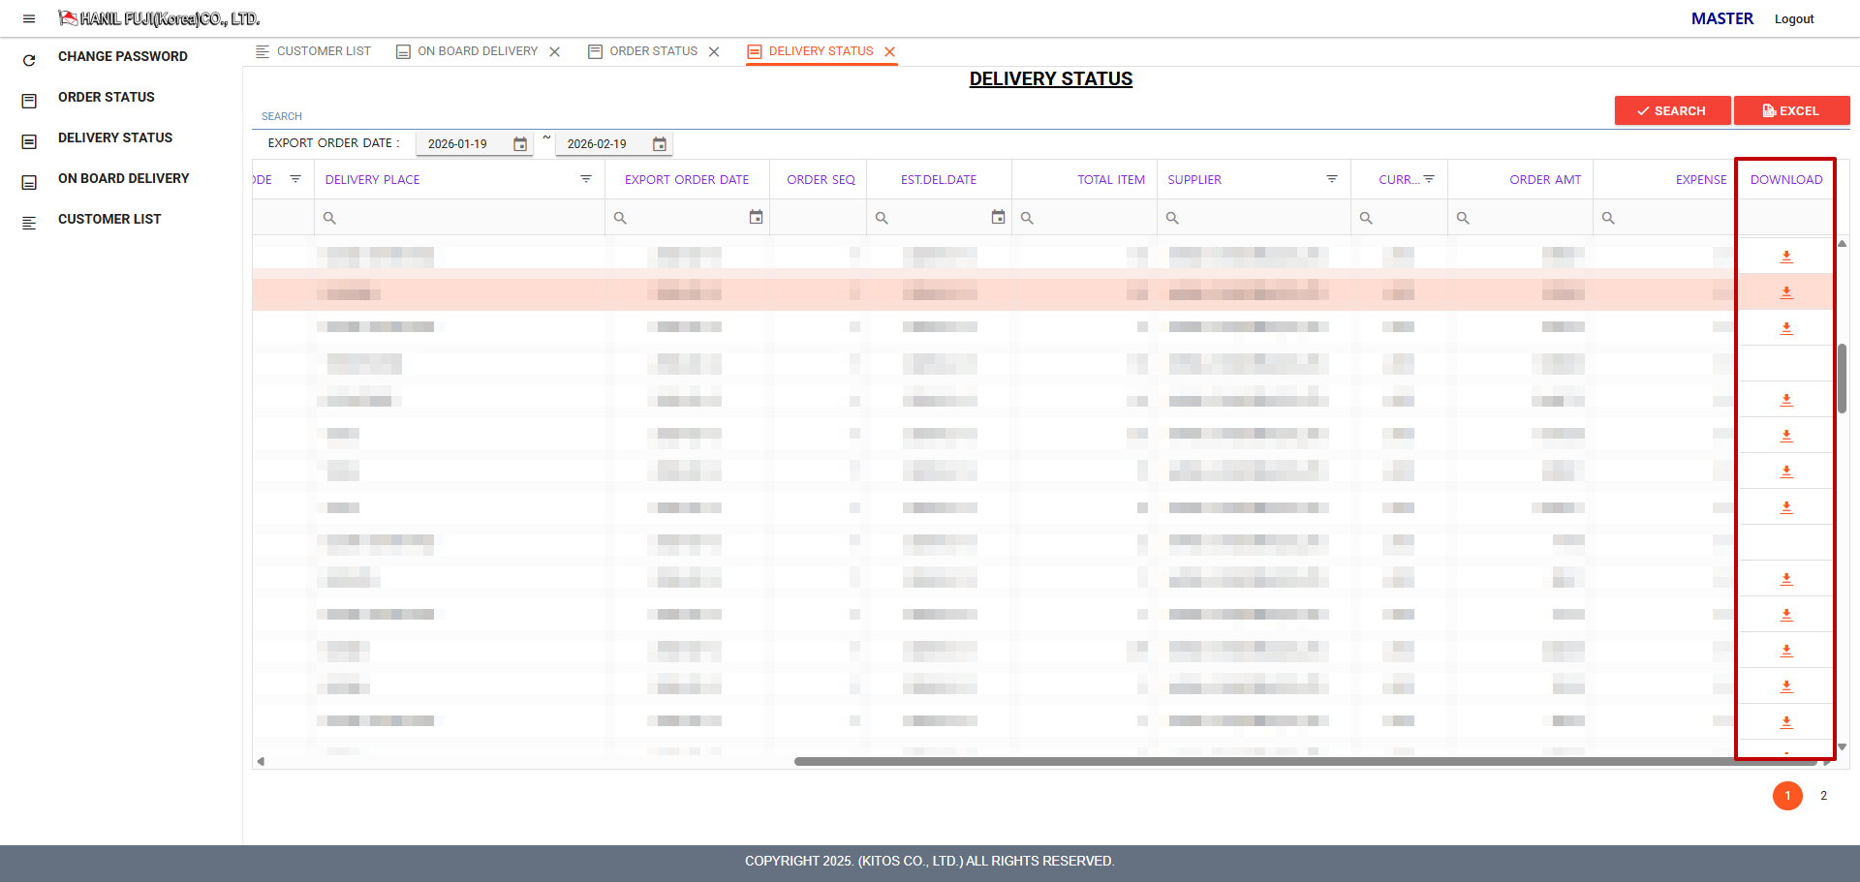1860x882 pixels.
Task: Go to page 2 of results
Action: coord(1823,796)
